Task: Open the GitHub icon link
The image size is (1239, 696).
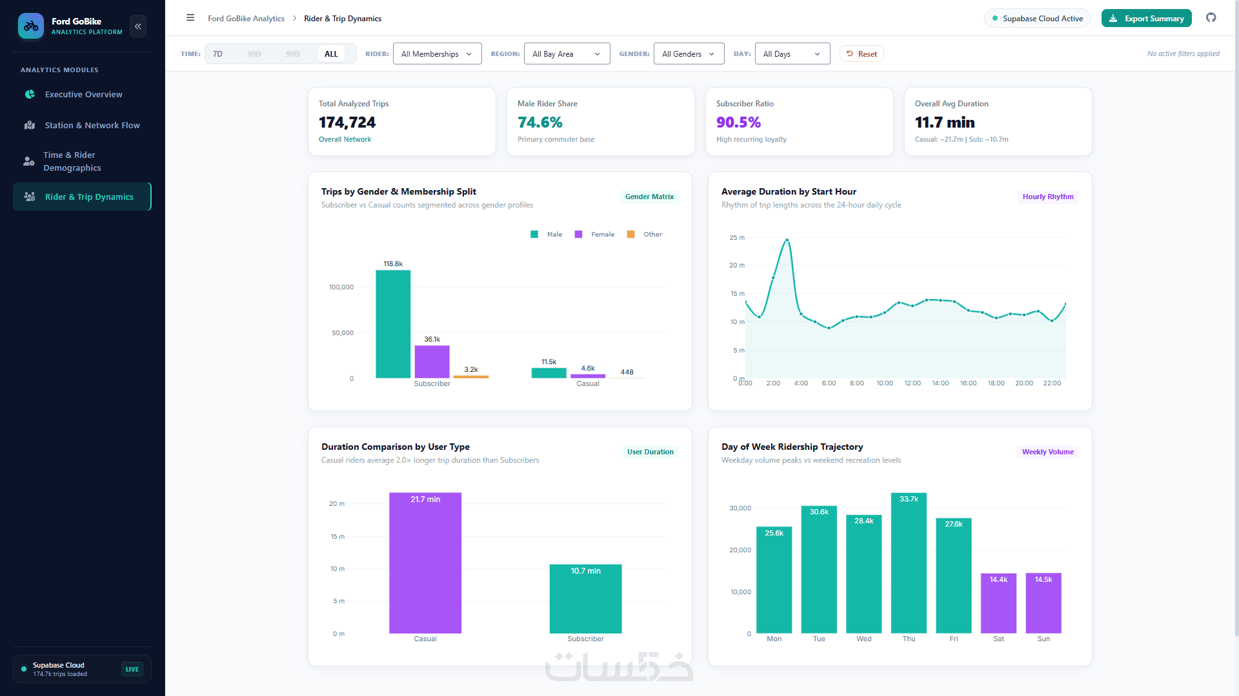Action: [x=1211, y=18]
